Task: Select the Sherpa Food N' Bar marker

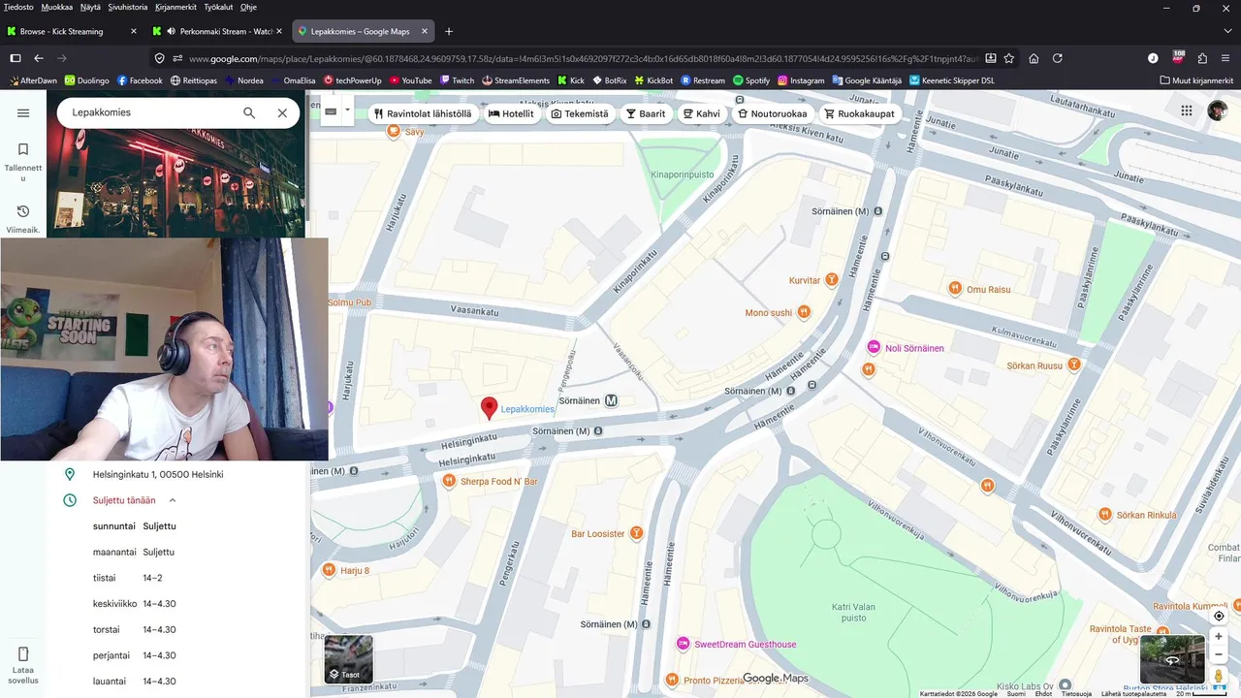Action: 449,481
